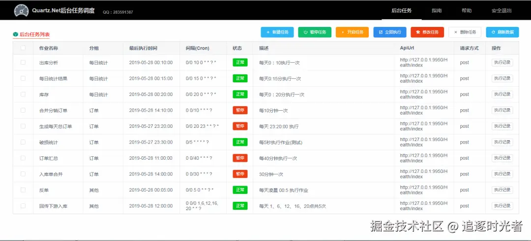This screenshot has height=241, width=531.
Task: Check the 反单 row checkbox
Action: click(x=23, y=190)
